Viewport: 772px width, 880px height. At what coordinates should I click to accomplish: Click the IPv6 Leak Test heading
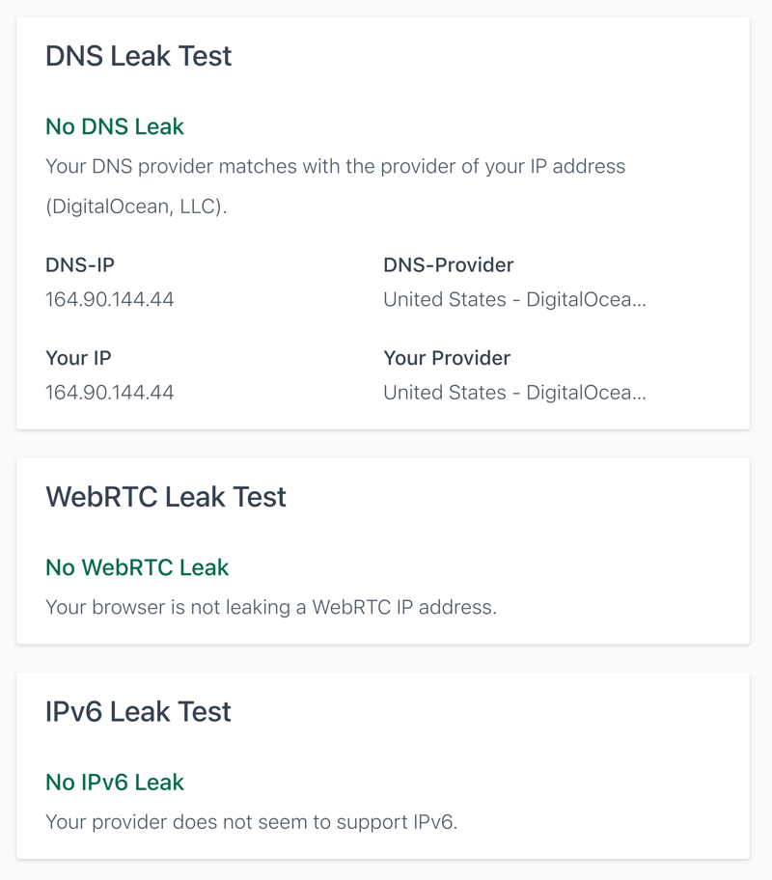click(138, 712)
